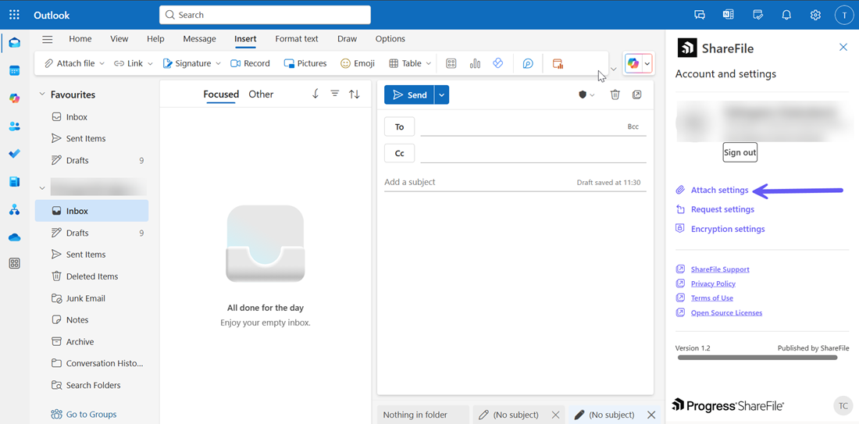Click the Record video icon
This screenshot has width=859, height=424.
click(x=250, y=63)
